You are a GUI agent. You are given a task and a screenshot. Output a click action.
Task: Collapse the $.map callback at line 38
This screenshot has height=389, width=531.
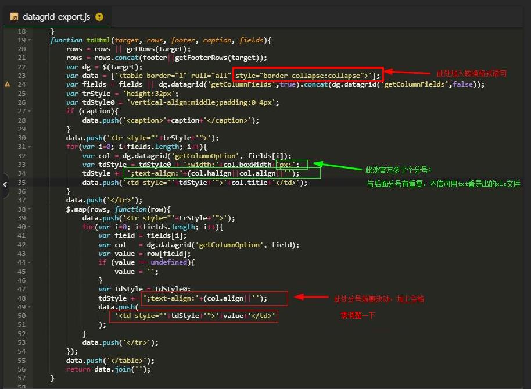pyautogui.click(x=29, y=209)
